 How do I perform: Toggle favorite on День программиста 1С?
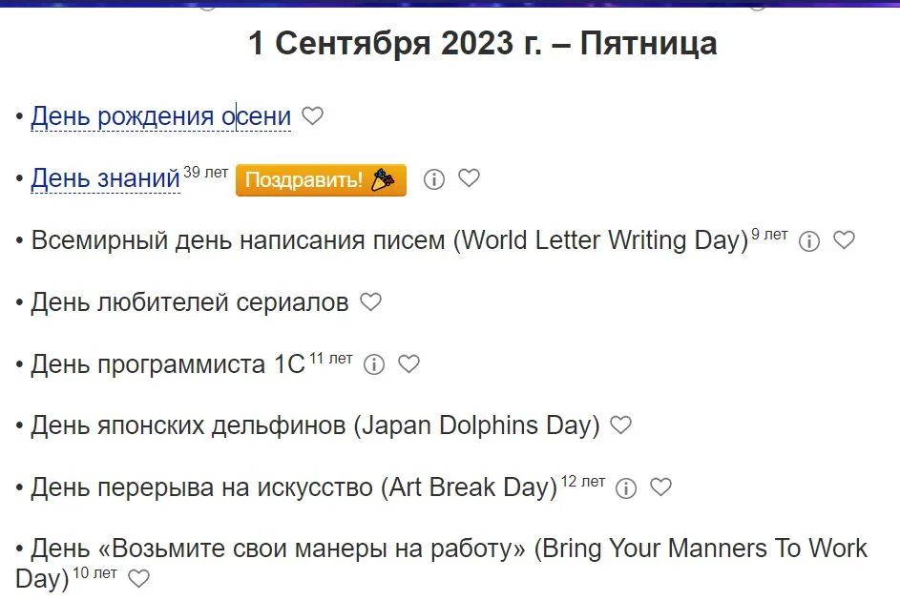[409, 364]
